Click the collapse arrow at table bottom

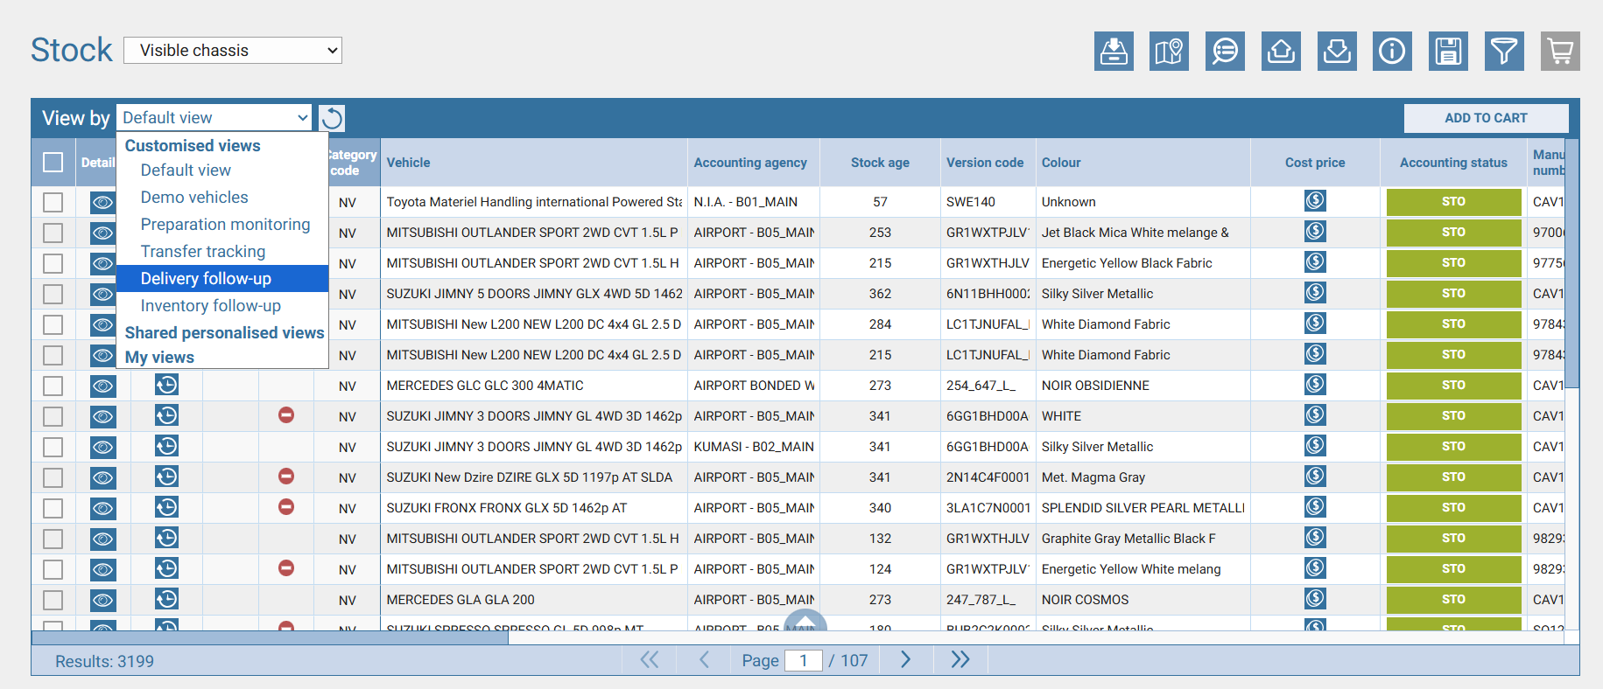click(805, 620)
